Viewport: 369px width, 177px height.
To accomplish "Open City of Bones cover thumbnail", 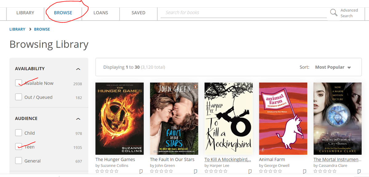I will pos(338,118).
